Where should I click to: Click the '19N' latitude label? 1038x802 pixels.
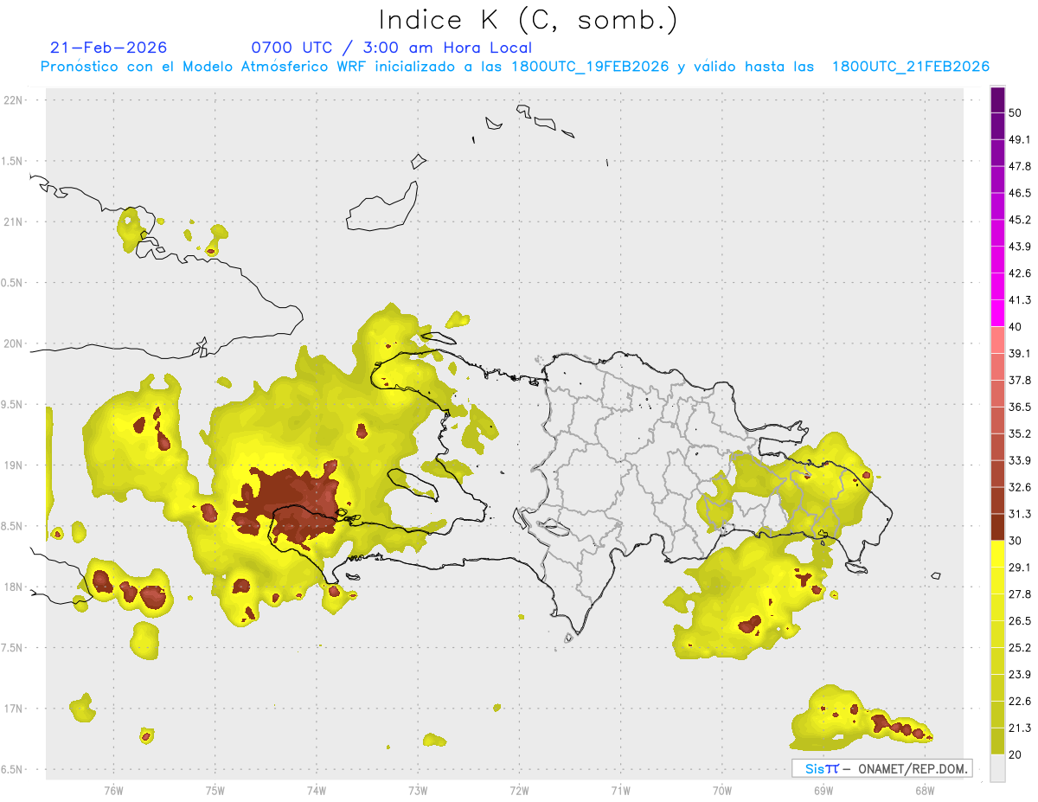(13, 465)
